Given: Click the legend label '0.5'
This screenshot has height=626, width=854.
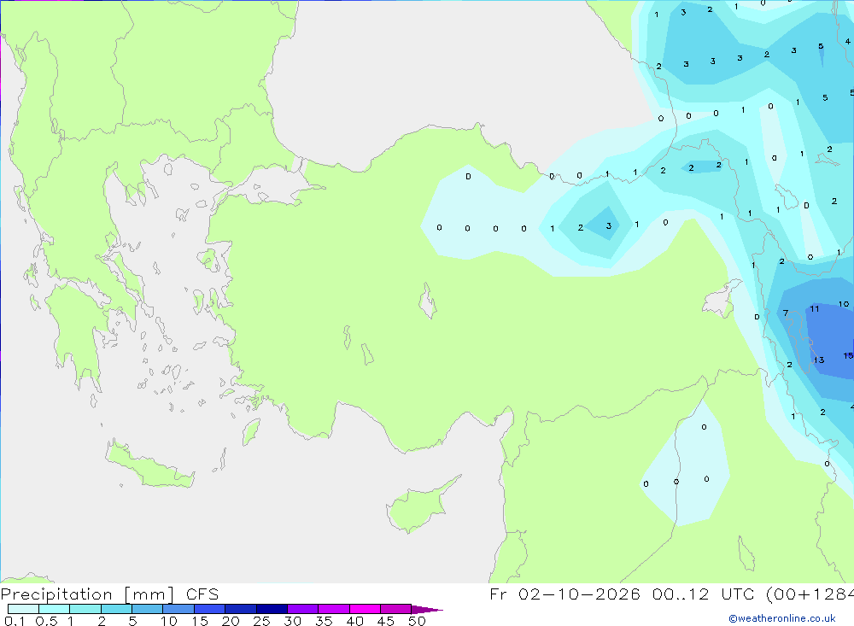Looking at the screenshot, I should click(46, 621).
